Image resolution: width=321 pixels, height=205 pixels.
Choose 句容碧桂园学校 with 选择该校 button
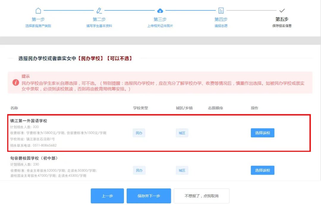262,170
